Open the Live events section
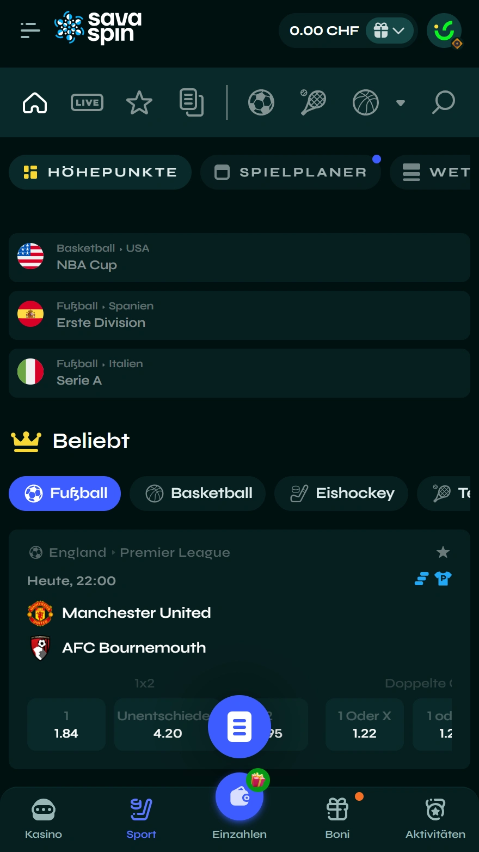Viewport: 479px width, 852px height. click(x=87, y=102)
